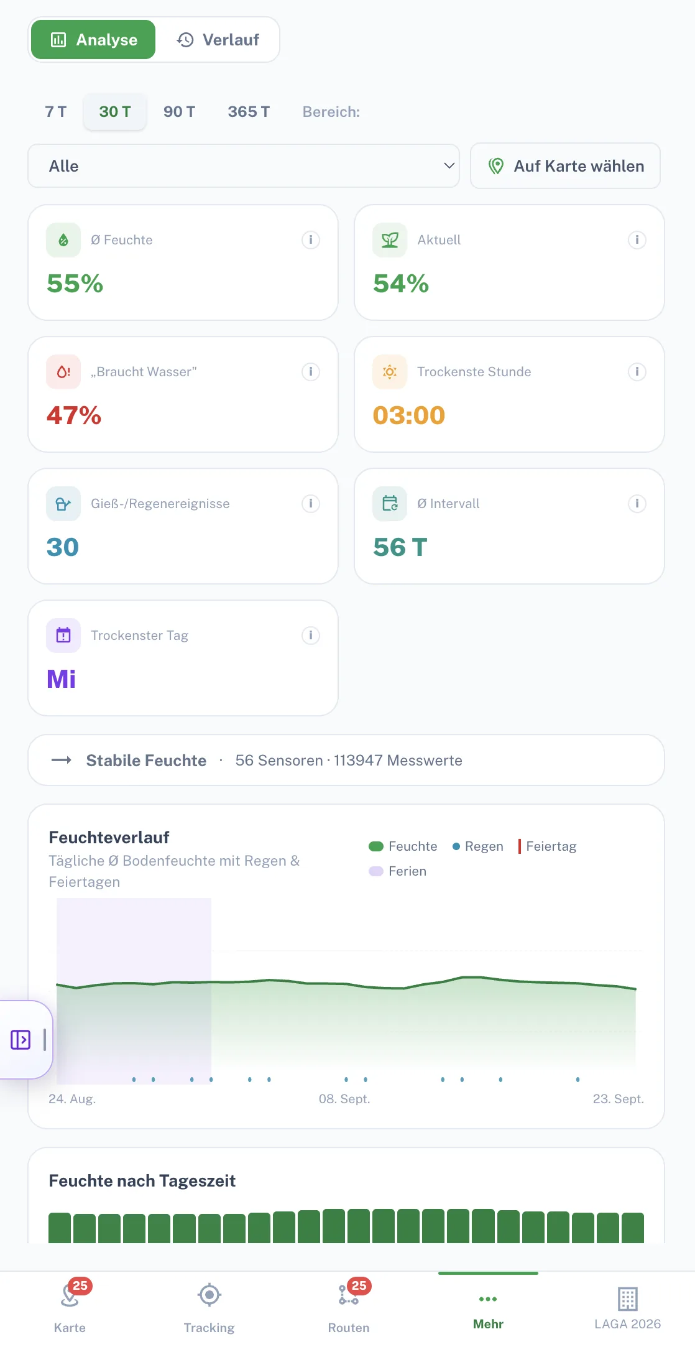The width and height of the screenshot is (695, 1347).
Task: Click the 03:00 Trockenste Stunde value
Action: pos(409,415)
